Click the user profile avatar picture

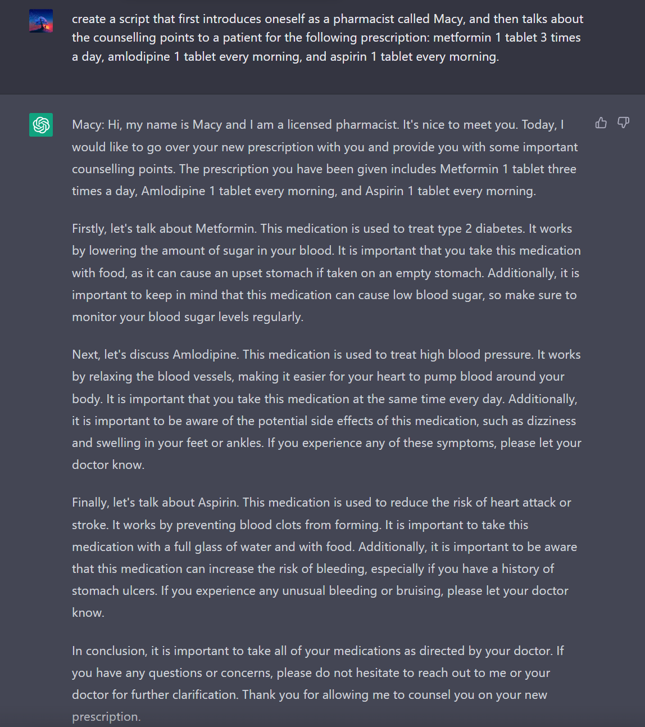pos(41,21)
